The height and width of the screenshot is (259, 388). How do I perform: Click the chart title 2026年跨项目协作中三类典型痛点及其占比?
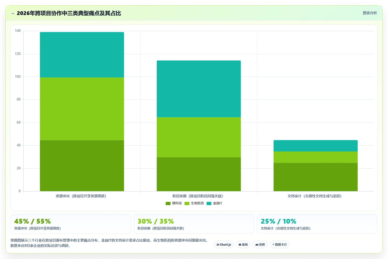click(x=69, y=13)
